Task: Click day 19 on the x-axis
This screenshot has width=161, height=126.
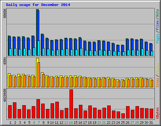Action: (x=94, y=123)
